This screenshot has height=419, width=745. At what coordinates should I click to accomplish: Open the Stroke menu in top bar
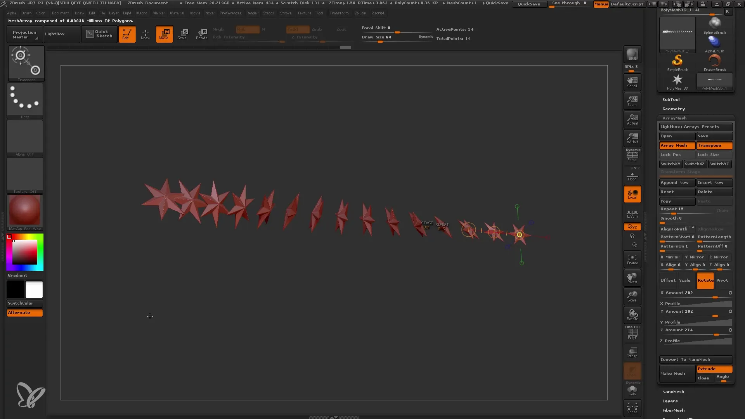pos(285,13)
